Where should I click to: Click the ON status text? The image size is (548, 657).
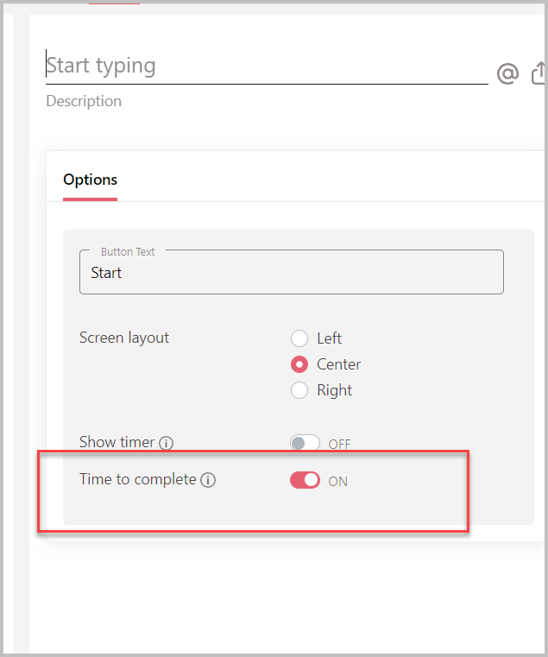pyautogui.click(x=338, y=481)
